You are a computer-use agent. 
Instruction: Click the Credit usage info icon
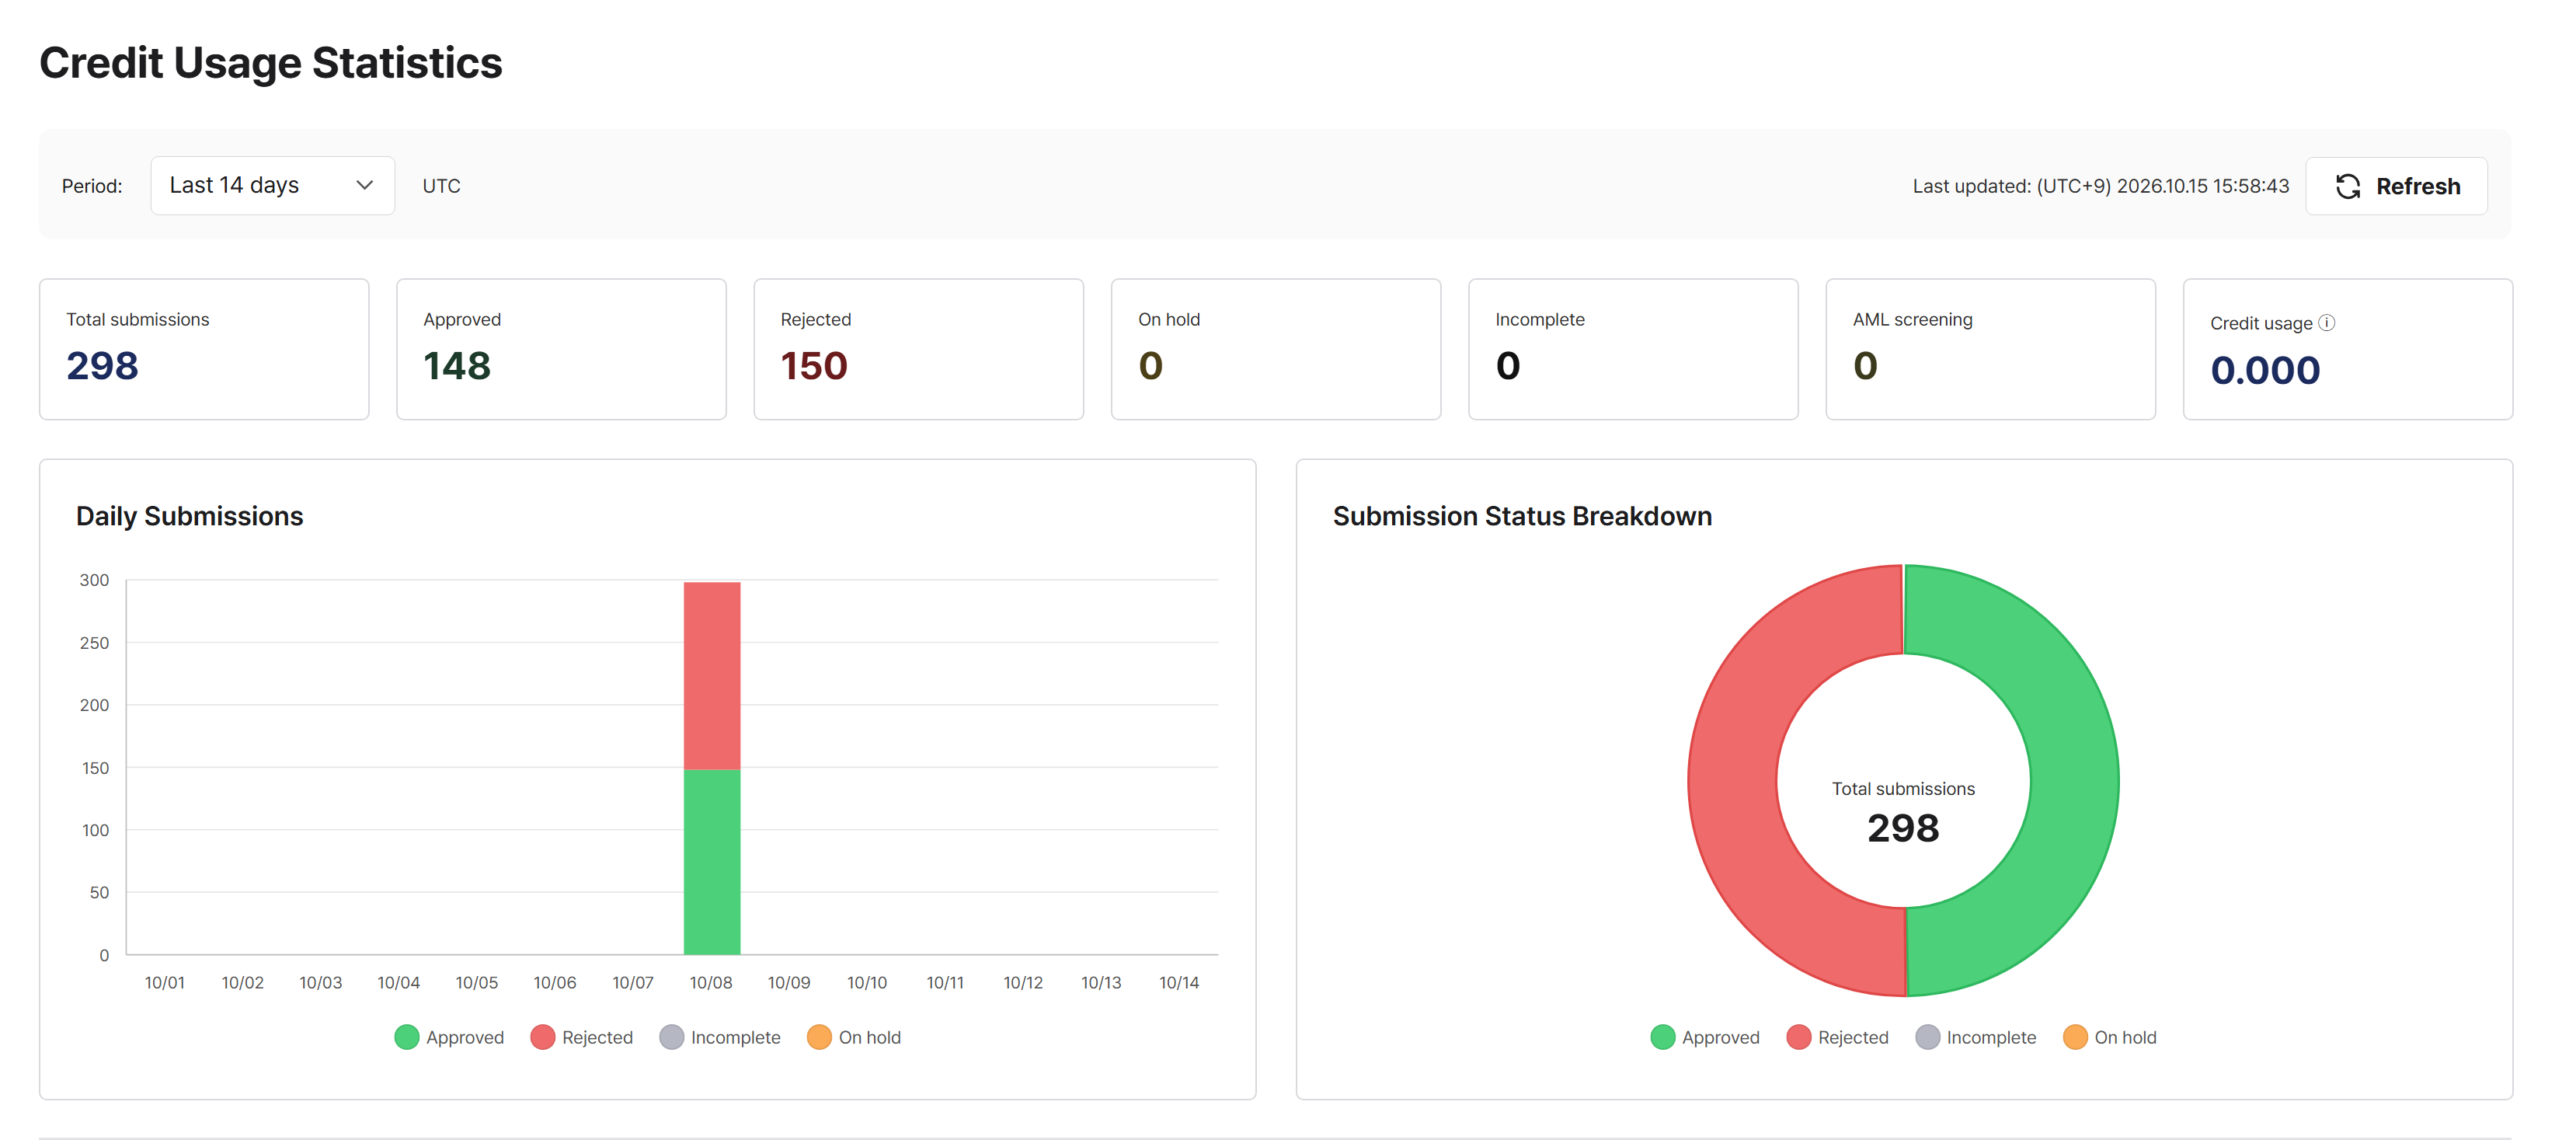pos(2327,322)
